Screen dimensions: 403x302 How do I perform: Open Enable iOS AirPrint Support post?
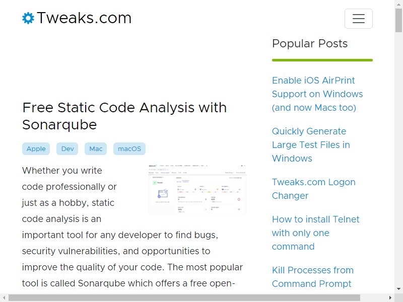317,94
